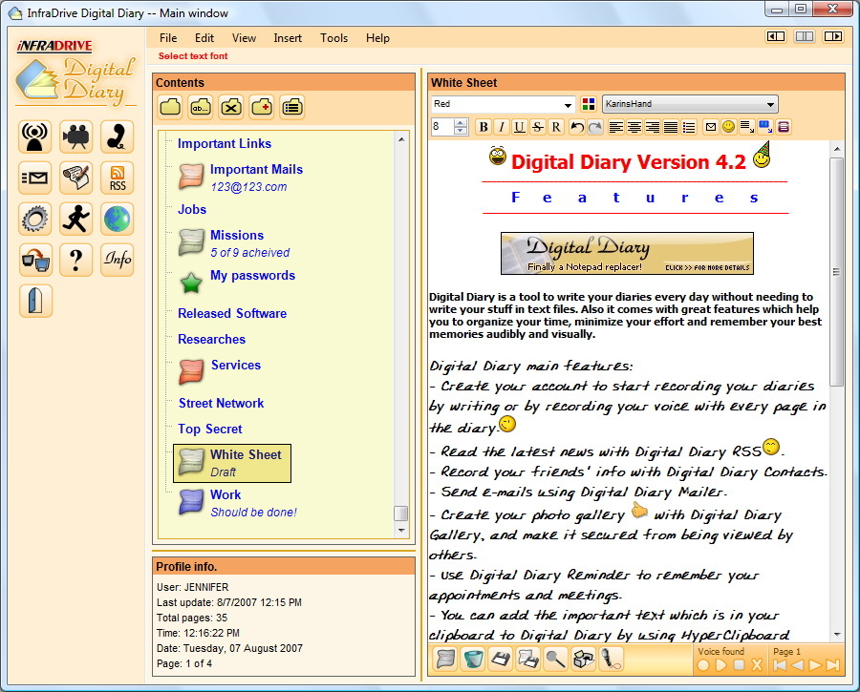Insert a smiley emoticon
Screen dimensions: 860x692
728,127
